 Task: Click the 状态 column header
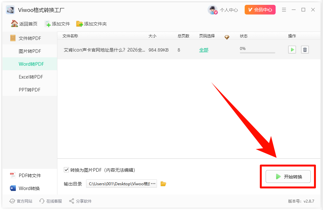[244, 36]
